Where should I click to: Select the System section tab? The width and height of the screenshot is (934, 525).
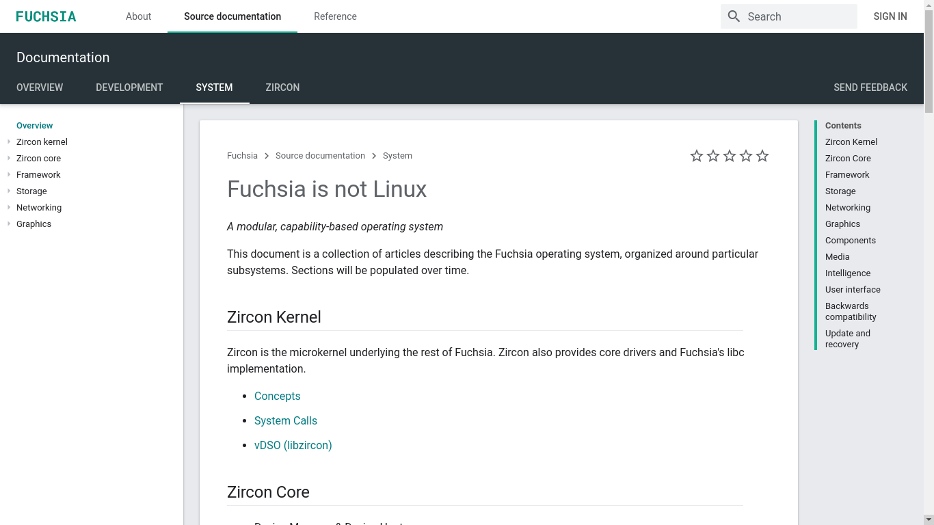(214, 87)
